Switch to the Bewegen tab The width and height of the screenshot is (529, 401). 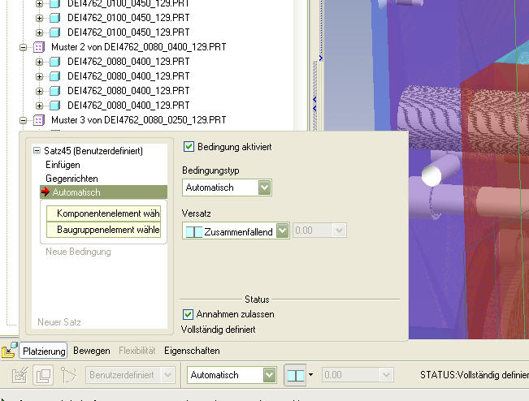click(x=92, y=351)
